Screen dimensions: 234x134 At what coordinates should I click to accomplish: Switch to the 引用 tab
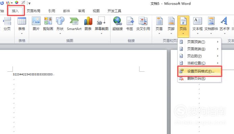pos(52,11)
